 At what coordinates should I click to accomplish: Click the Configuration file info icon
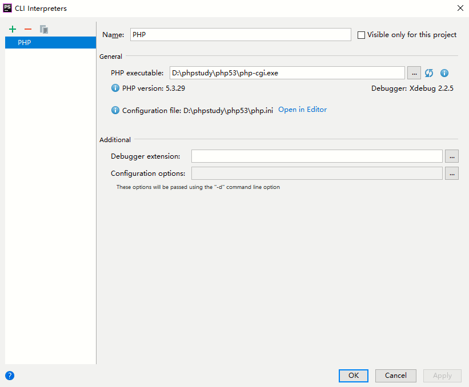pos(115,110)
